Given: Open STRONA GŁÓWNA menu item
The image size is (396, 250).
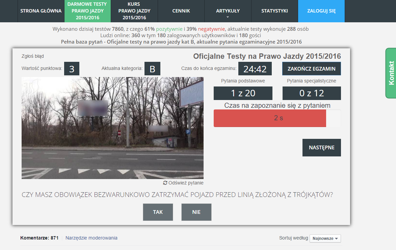Looking at the screenshot, I should [41, 11].
